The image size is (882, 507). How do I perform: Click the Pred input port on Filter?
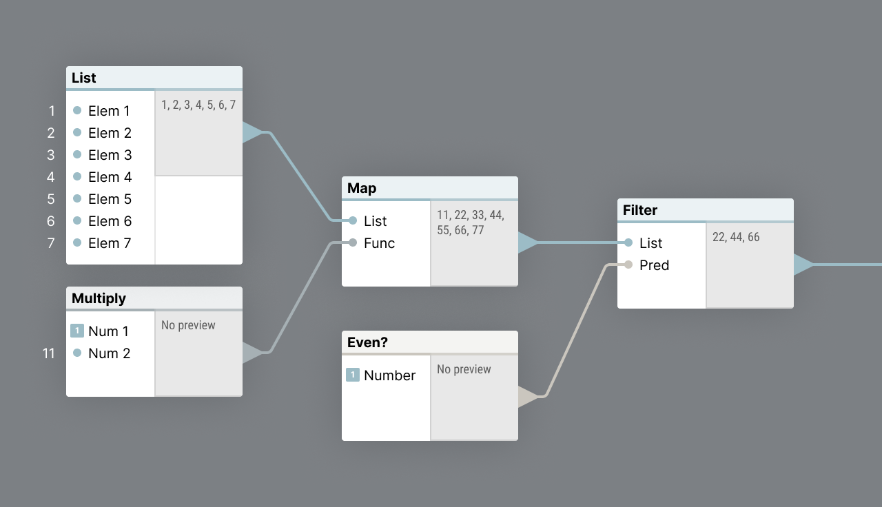coord(628,265)
